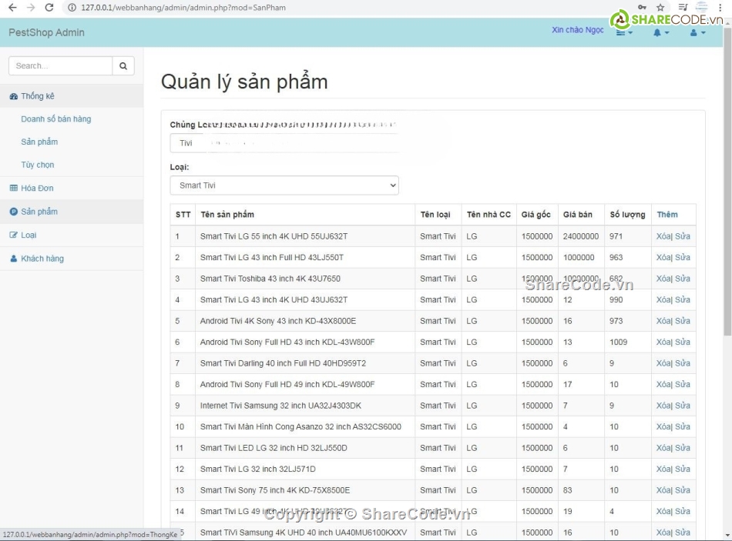732x541 pixels.
Task: Click Sửa for Smart Tivi Sony KD-75X8500E
Action: (x=683, y=490)
